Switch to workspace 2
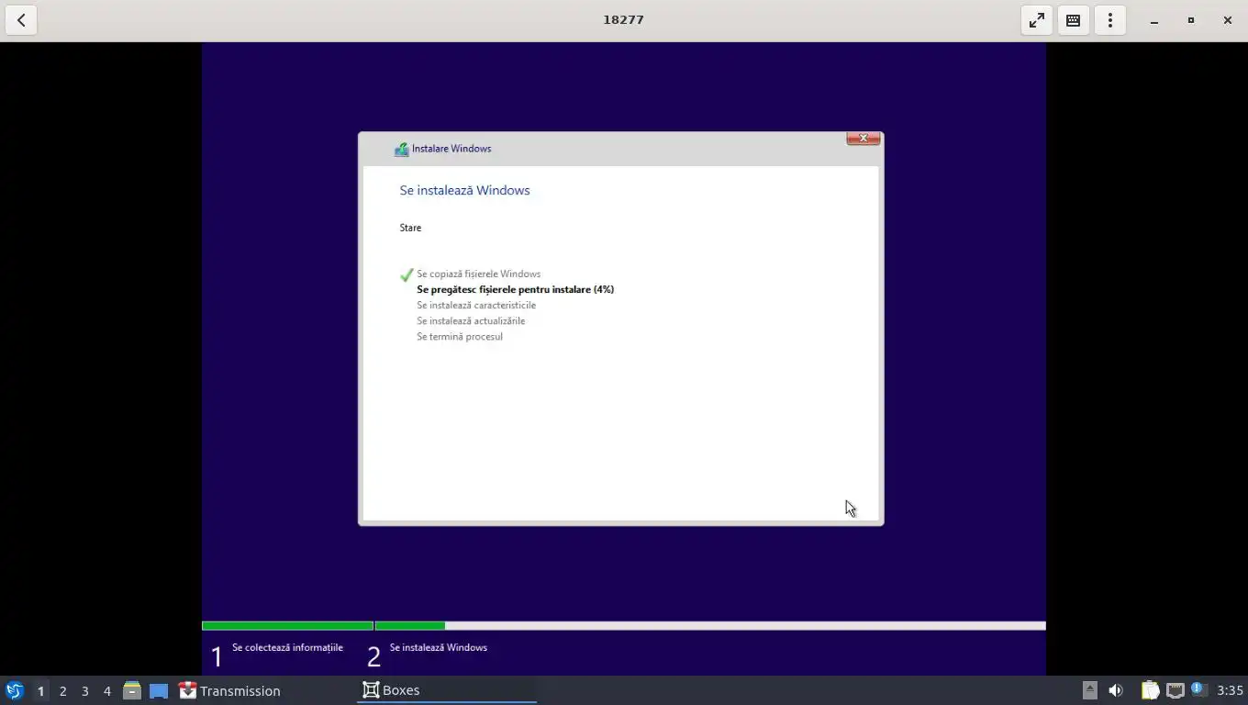Viewport: 1248px width, 705px height. pyautogui.click(x=62, y=691)
